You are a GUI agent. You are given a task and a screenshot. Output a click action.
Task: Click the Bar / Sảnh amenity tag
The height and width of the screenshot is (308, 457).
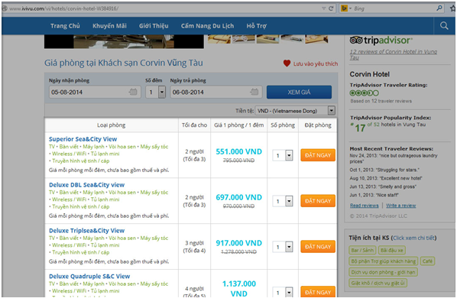(362, 251)
